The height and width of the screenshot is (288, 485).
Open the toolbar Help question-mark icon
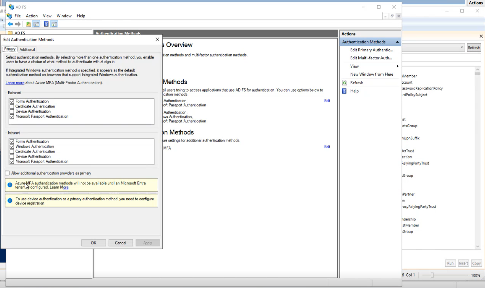46,24
